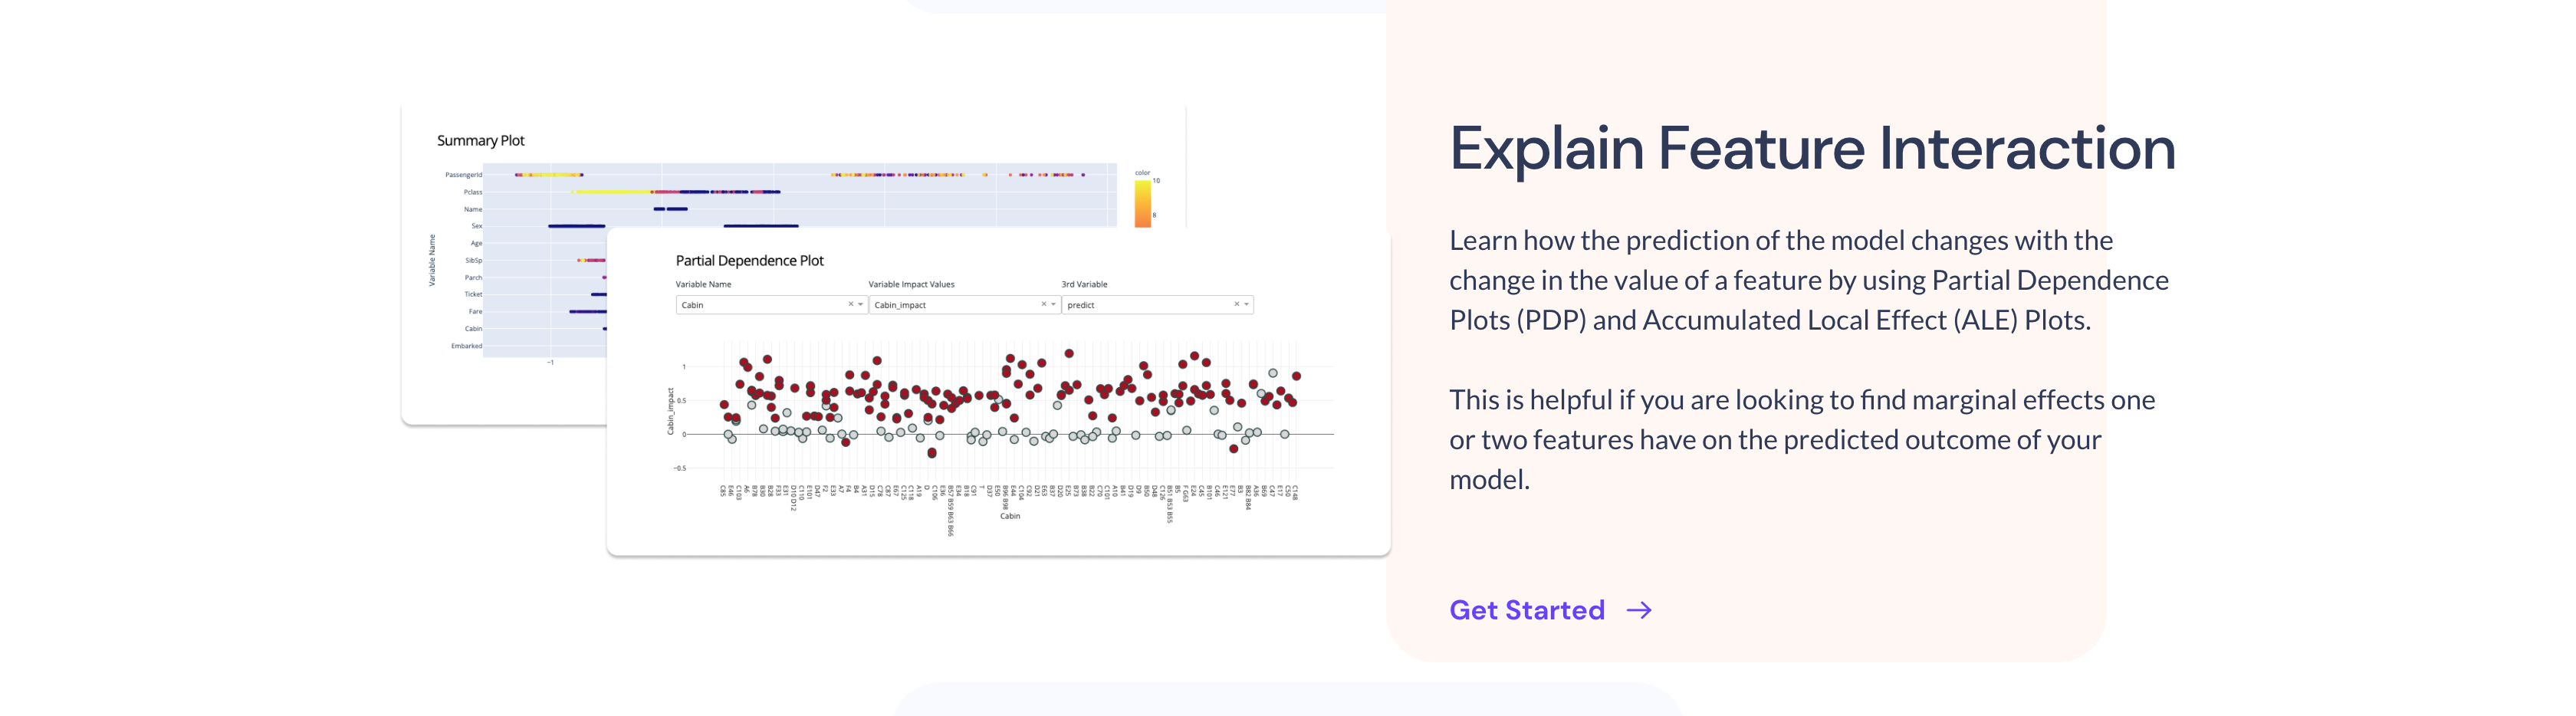Click the Partial Dependence Plot title

coord(749,260)
